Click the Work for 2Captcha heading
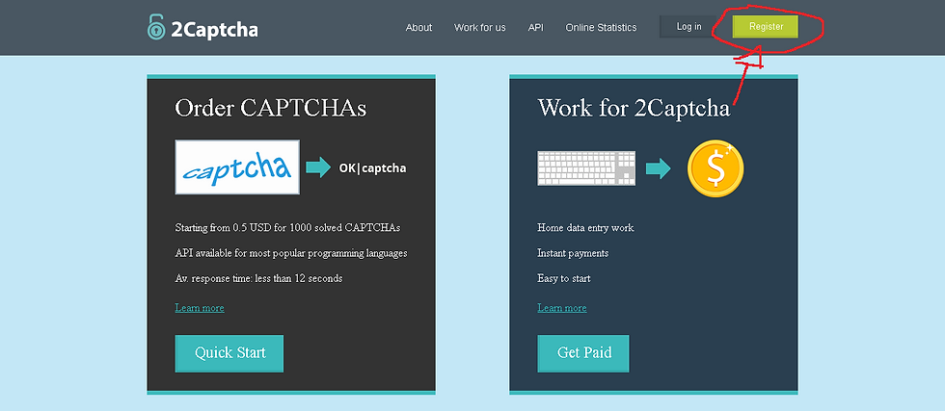Screen dimensions: 945x411 coord(634,109)
